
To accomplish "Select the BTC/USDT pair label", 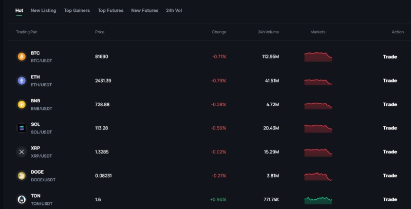I will 42,61.
